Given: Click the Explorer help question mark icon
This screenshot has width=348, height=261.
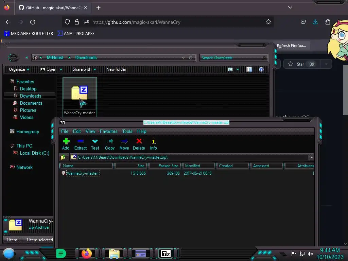Looking at the screenshot, I should [x=261, y=69].
